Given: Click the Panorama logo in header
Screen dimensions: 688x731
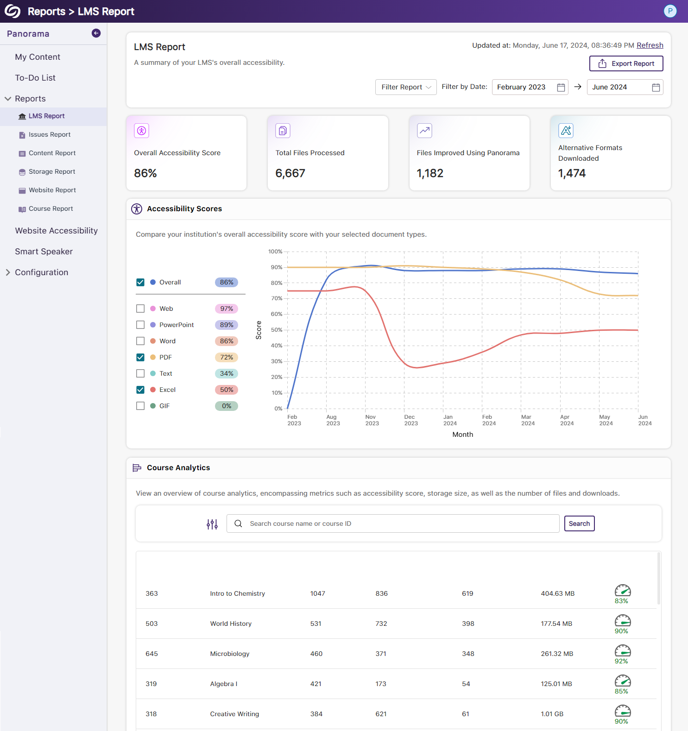Looking at the screenshot, I should coord(13,11).
